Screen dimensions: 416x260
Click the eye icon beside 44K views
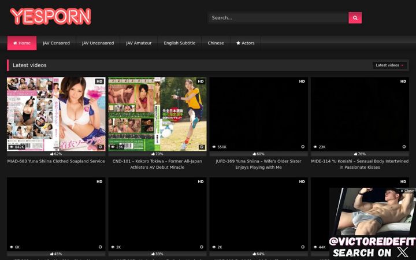(x=315, y=247)
